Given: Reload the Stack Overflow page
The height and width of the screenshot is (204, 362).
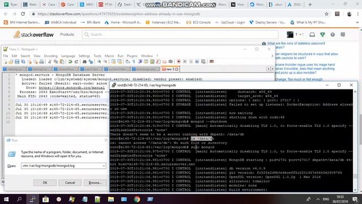Looking at the screenshot, I should (23, 14).
